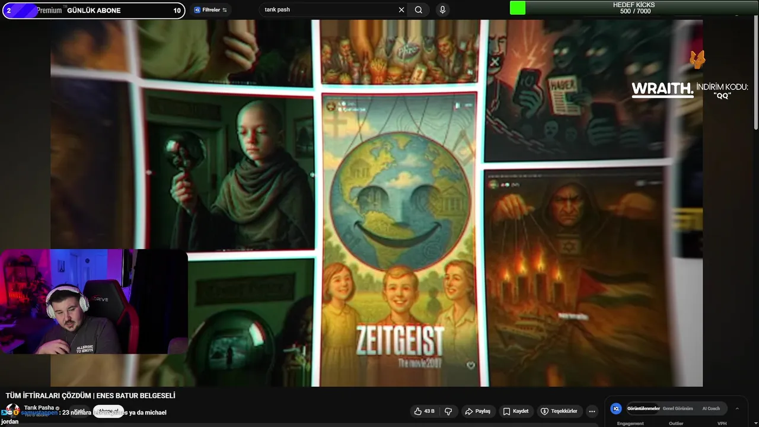This screenshot has height=427, width=759.
Task: Share the video using Paylaş
Action: click(x=478, y=411)
